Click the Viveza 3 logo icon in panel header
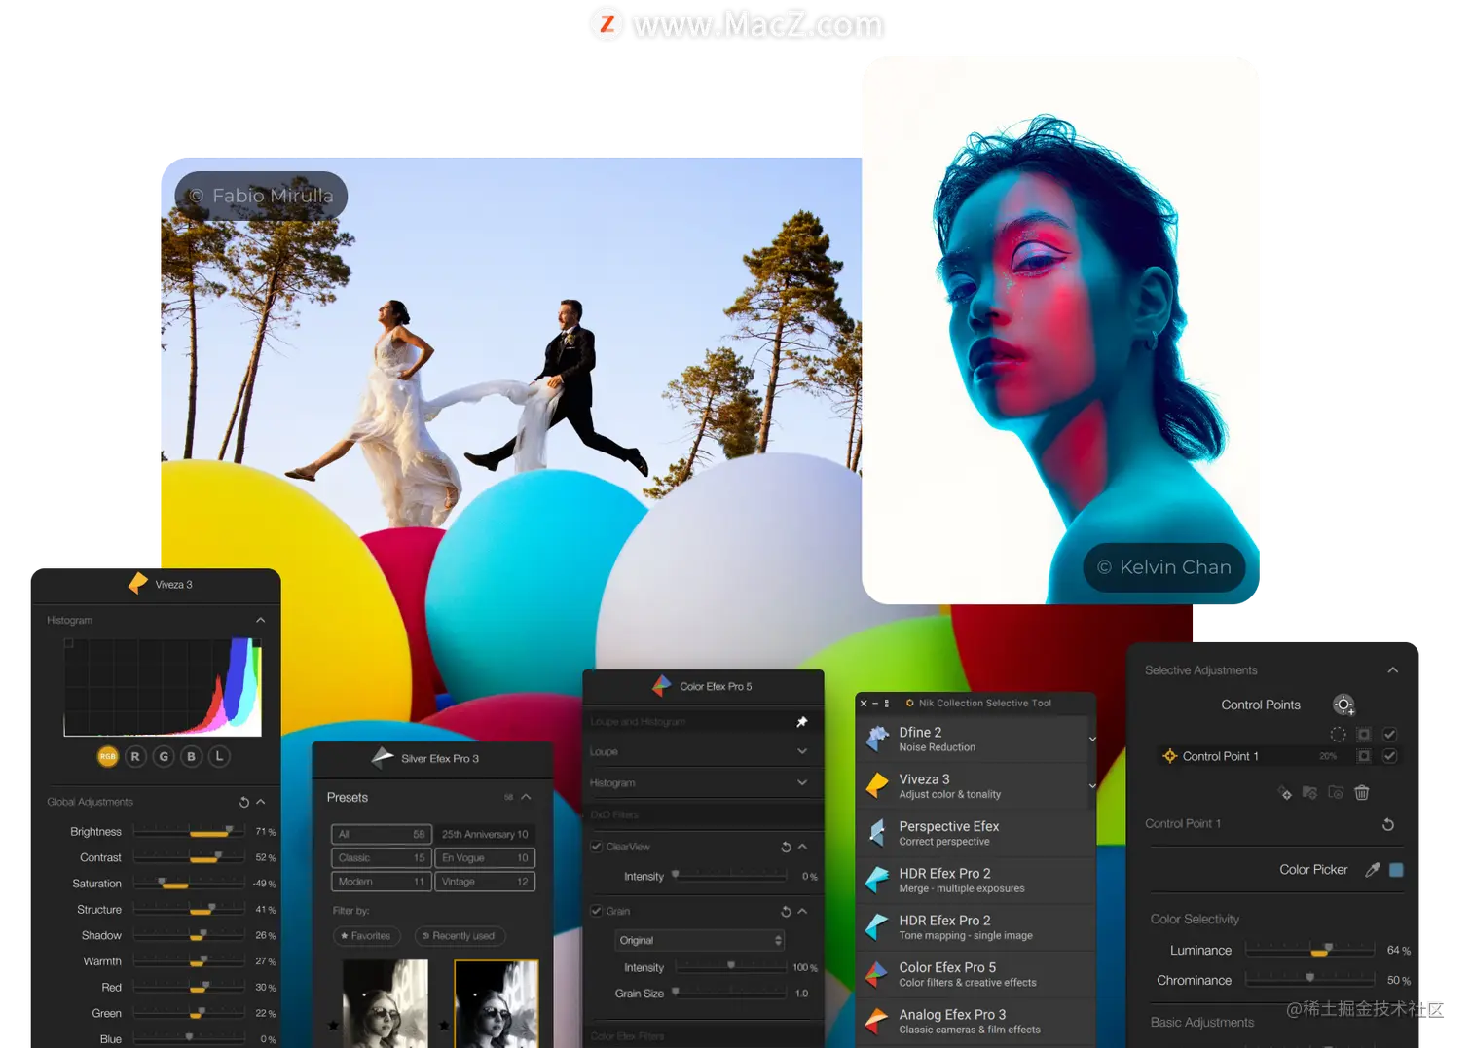 [138, 584]
